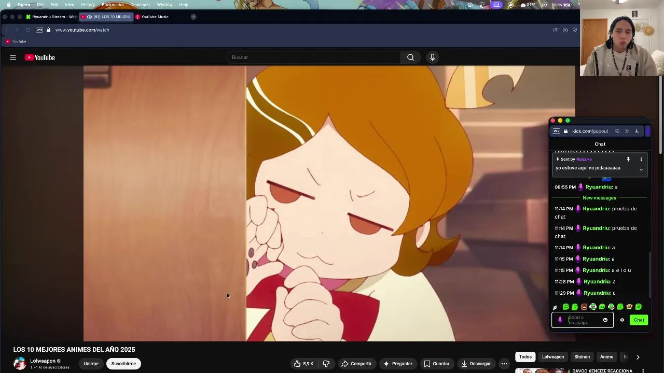
Task: Open a new browser tab with plus
Action: pos(193,17)
